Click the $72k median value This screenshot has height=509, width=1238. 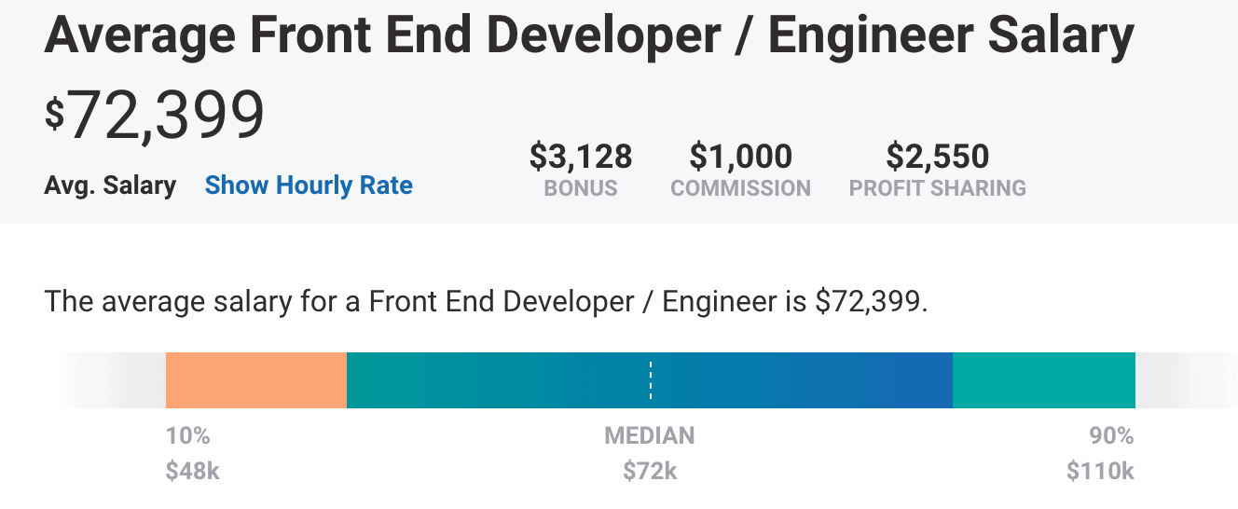point(650,471)
